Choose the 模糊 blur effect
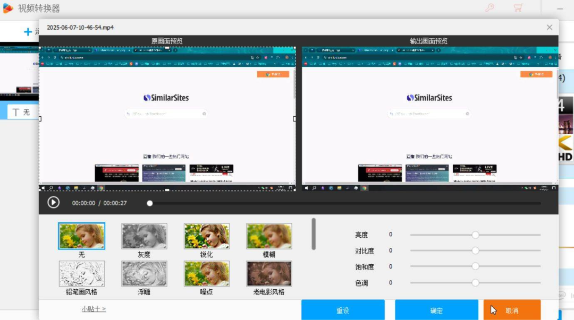Viewport: 574px width, 320px height. [269, 236]
